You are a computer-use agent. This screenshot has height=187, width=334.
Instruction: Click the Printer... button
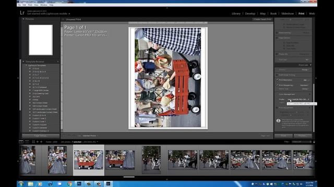pos(303,136)
